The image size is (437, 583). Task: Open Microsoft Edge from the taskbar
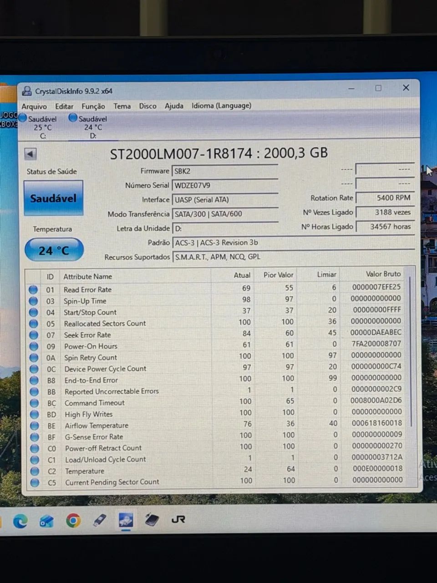[x=20, y=521]
